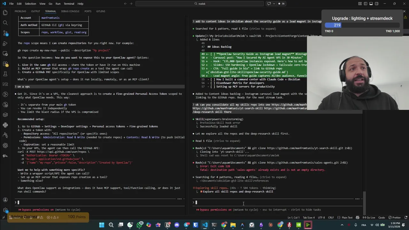This screenshot has height=230, width=409.
Task: Click the sales-agents.git clone URL
Action: [303, 163]
